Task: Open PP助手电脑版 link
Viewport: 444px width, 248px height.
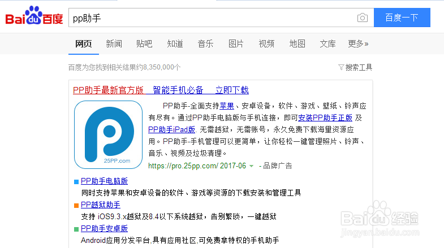Action: [104, 181]
